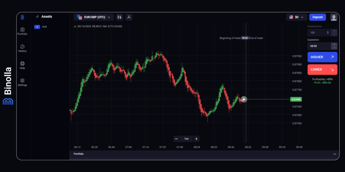Open the EUR/GBP (OTC) asset dropdown
The image size is (345, 172).
(94, 17)
